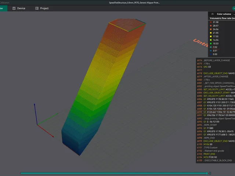This screenshot has width=235, height=176.
Task: Click the 10.53 legend swatch
Action: tap(211, 44)
